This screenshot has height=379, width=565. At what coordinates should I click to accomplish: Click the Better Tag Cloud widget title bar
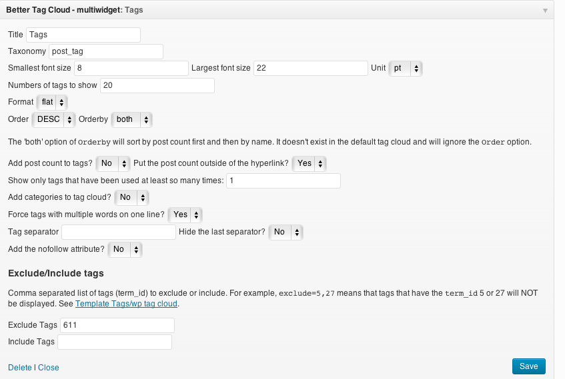(x=277, y=10)
